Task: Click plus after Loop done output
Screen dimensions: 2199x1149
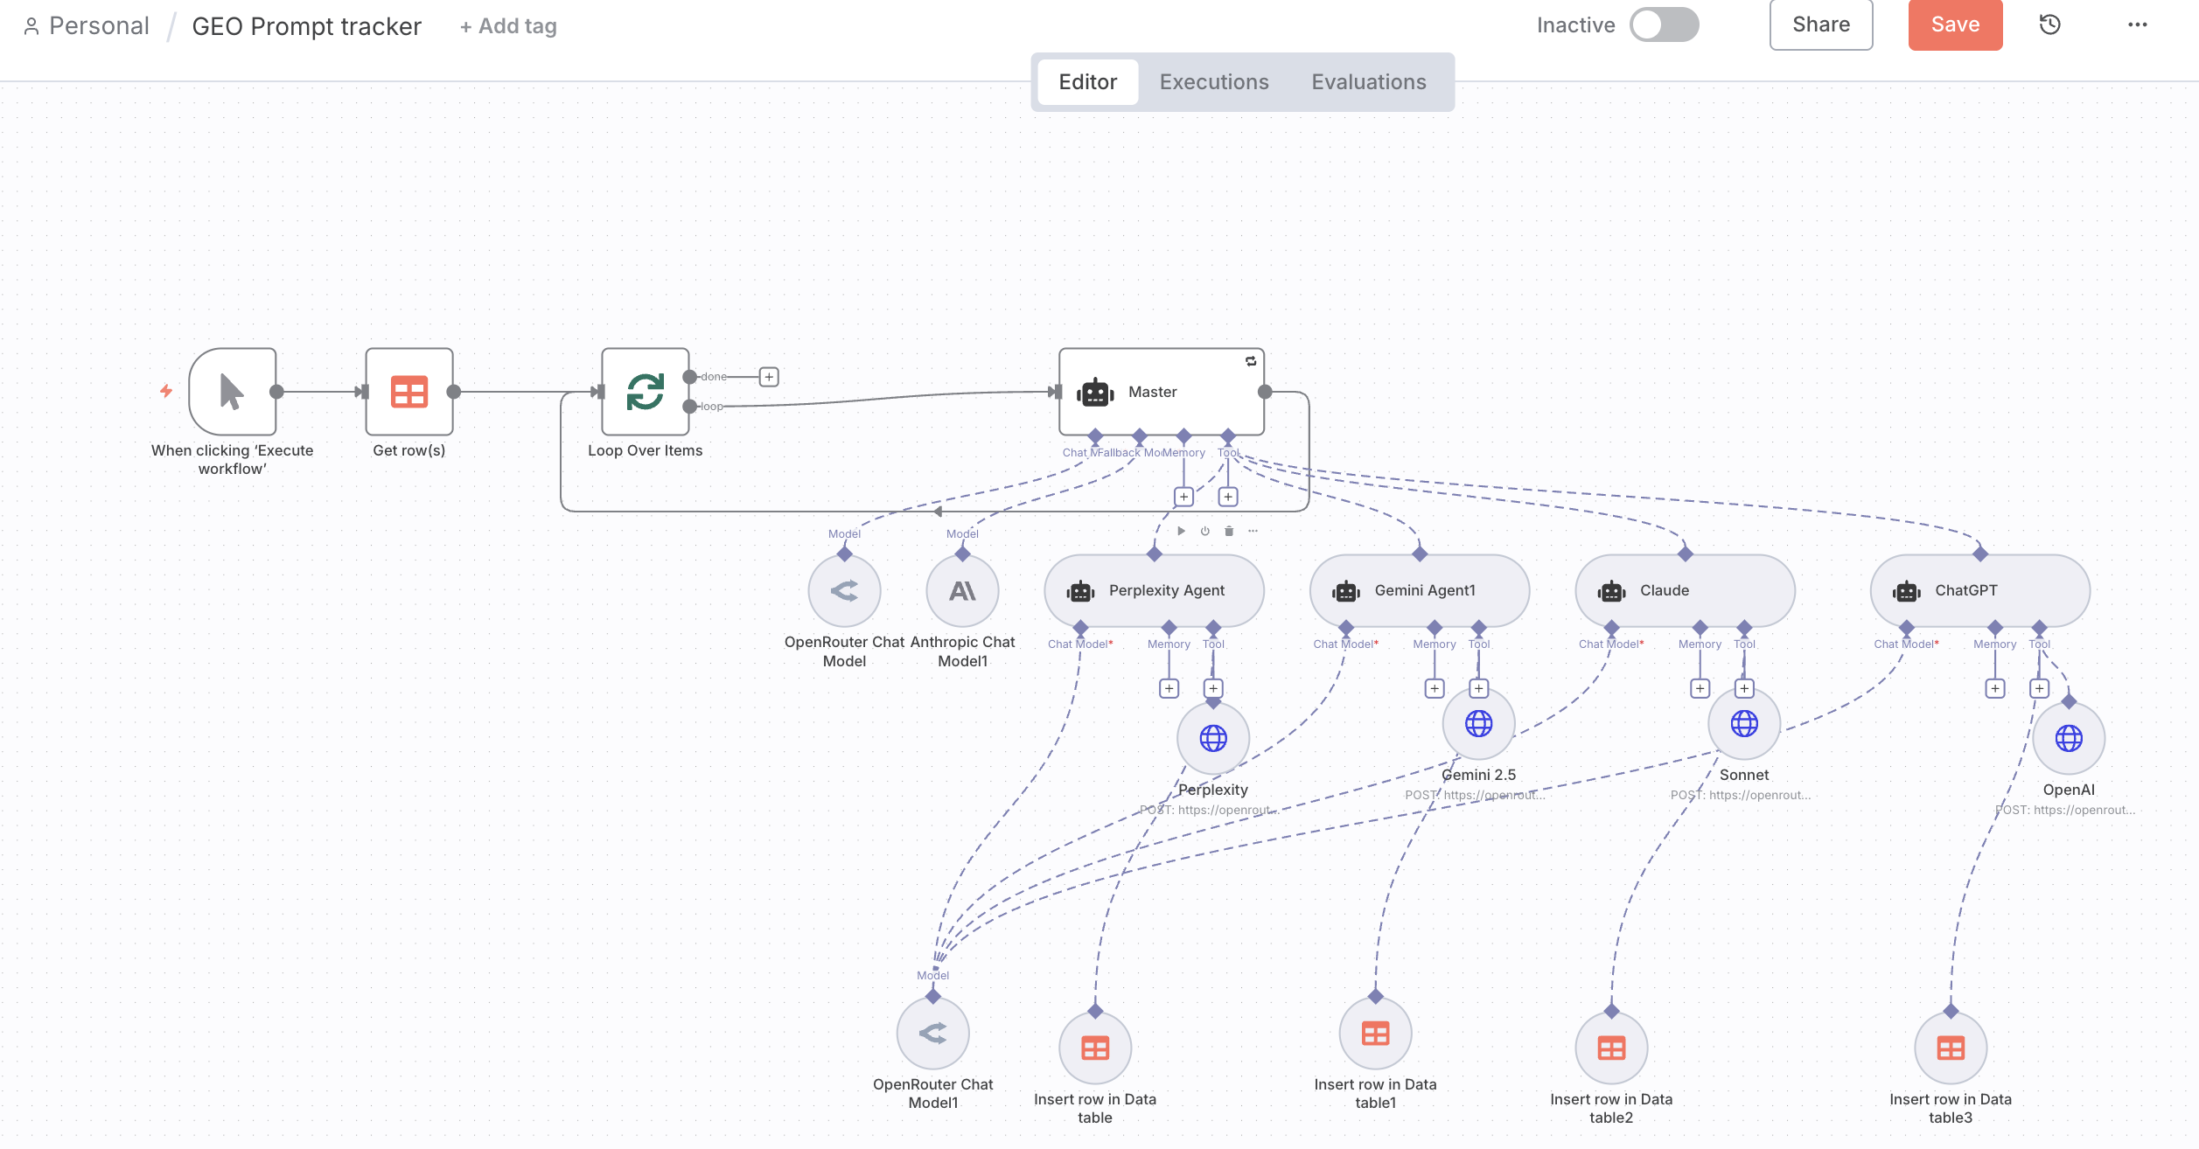Action: pyautogui.click(x=769, y=377)
